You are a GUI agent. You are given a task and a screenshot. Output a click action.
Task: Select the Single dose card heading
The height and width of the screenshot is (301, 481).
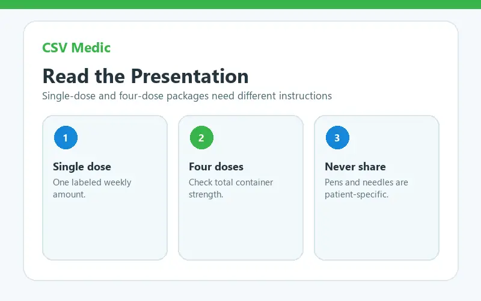[82, 167]
